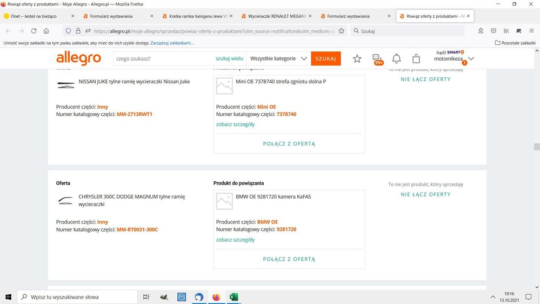Show hidden system tray icons
The image size is (540, 304).
(x=493, y=297)
